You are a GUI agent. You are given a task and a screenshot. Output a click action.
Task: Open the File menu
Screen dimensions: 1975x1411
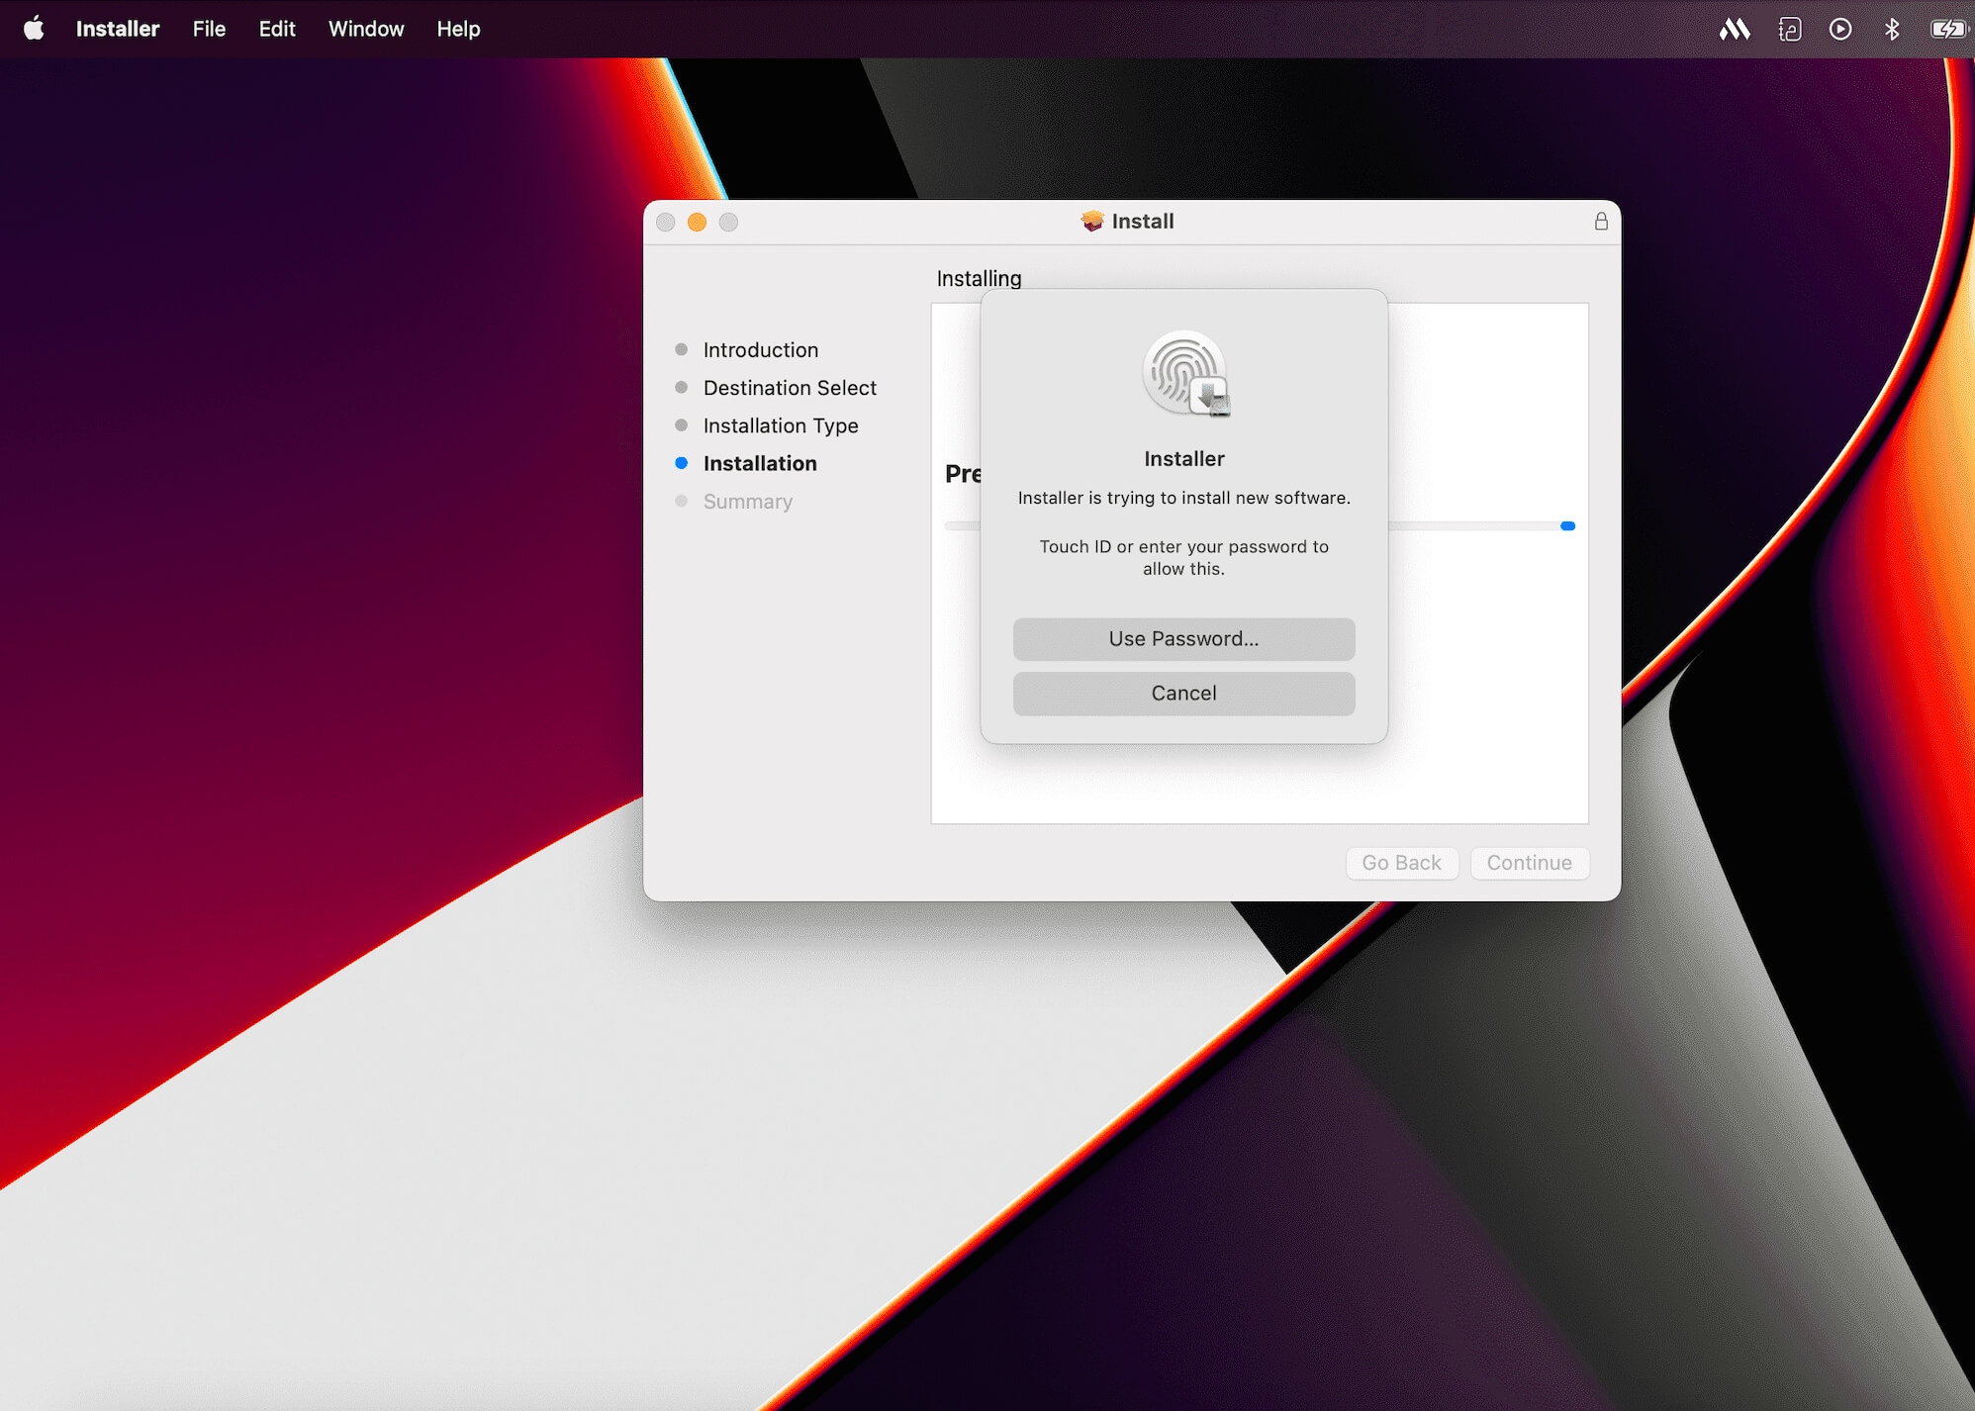pos(209,29)
